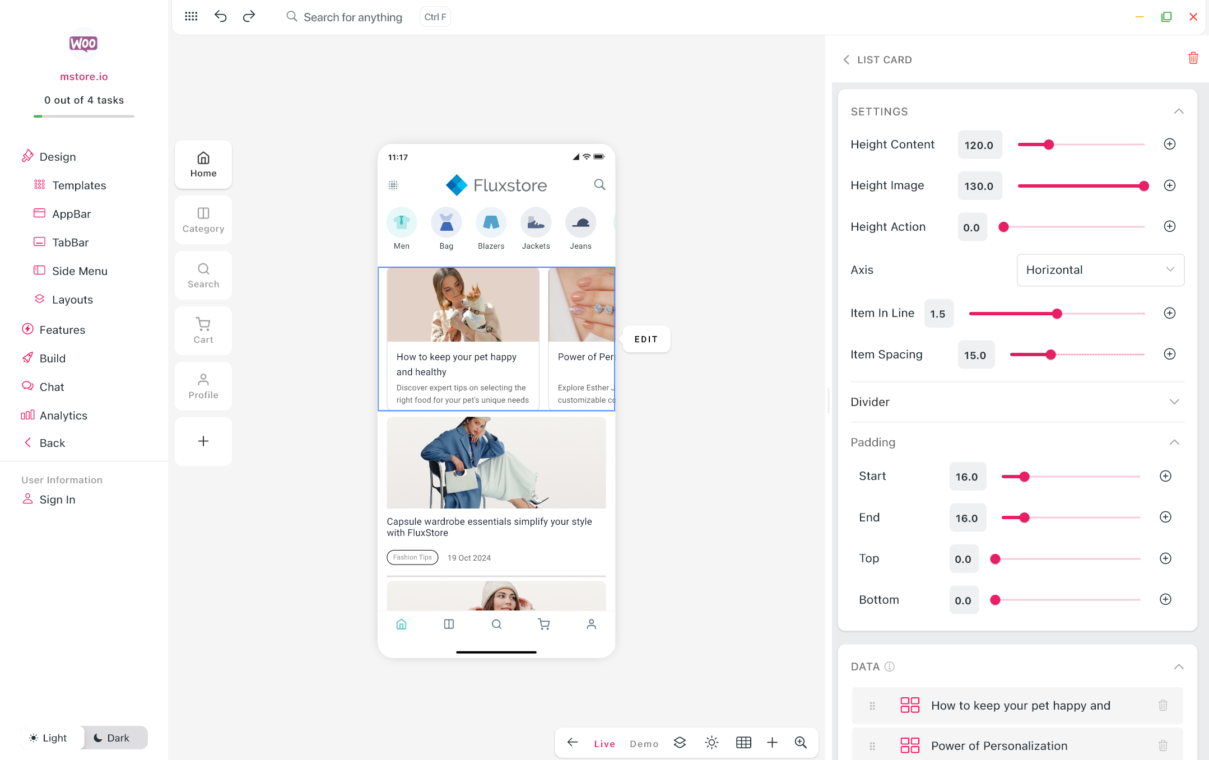Open the apps grid menu icon
This screenshot has width=1209, height=760.
coord(191,17)
